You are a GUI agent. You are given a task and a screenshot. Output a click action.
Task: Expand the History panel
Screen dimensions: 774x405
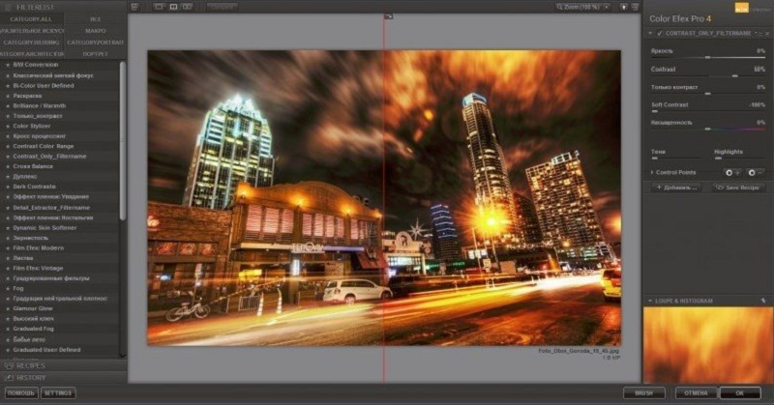pyautogui.click(x=29, y=378)
